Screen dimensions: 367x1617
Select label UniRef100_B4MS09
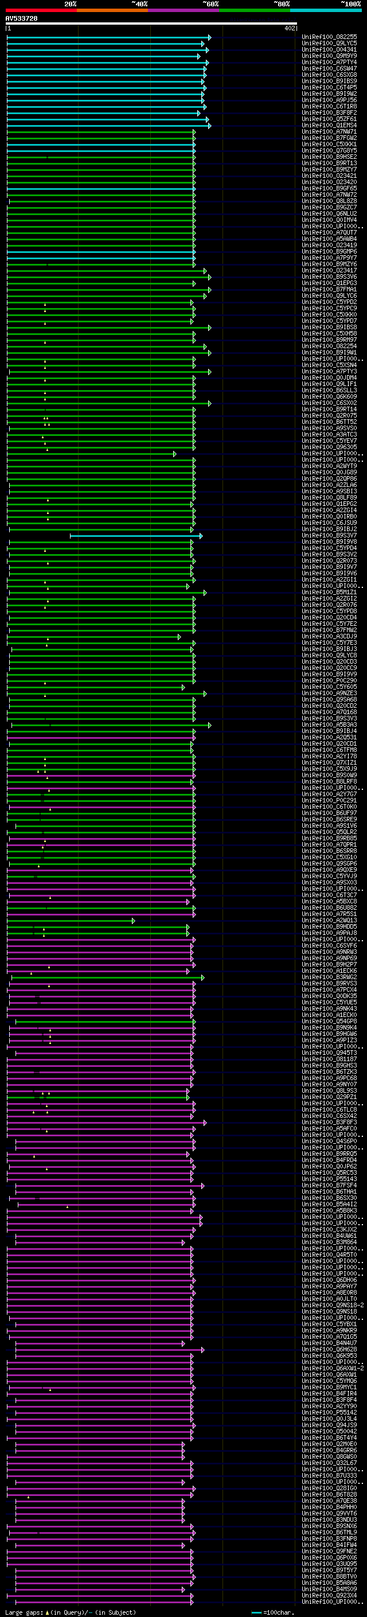click(329, 1589)
